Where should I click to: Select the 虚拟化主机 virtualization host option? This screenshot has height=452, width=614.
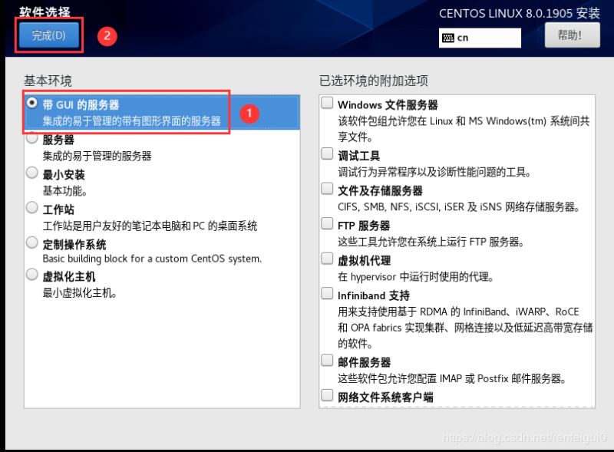(31, 275)
